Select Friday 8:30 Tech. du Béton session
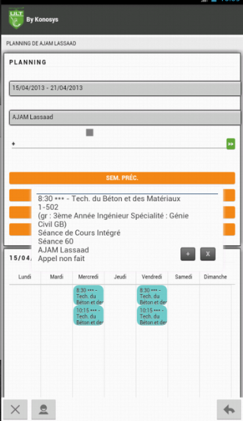 tap(152, 295)
